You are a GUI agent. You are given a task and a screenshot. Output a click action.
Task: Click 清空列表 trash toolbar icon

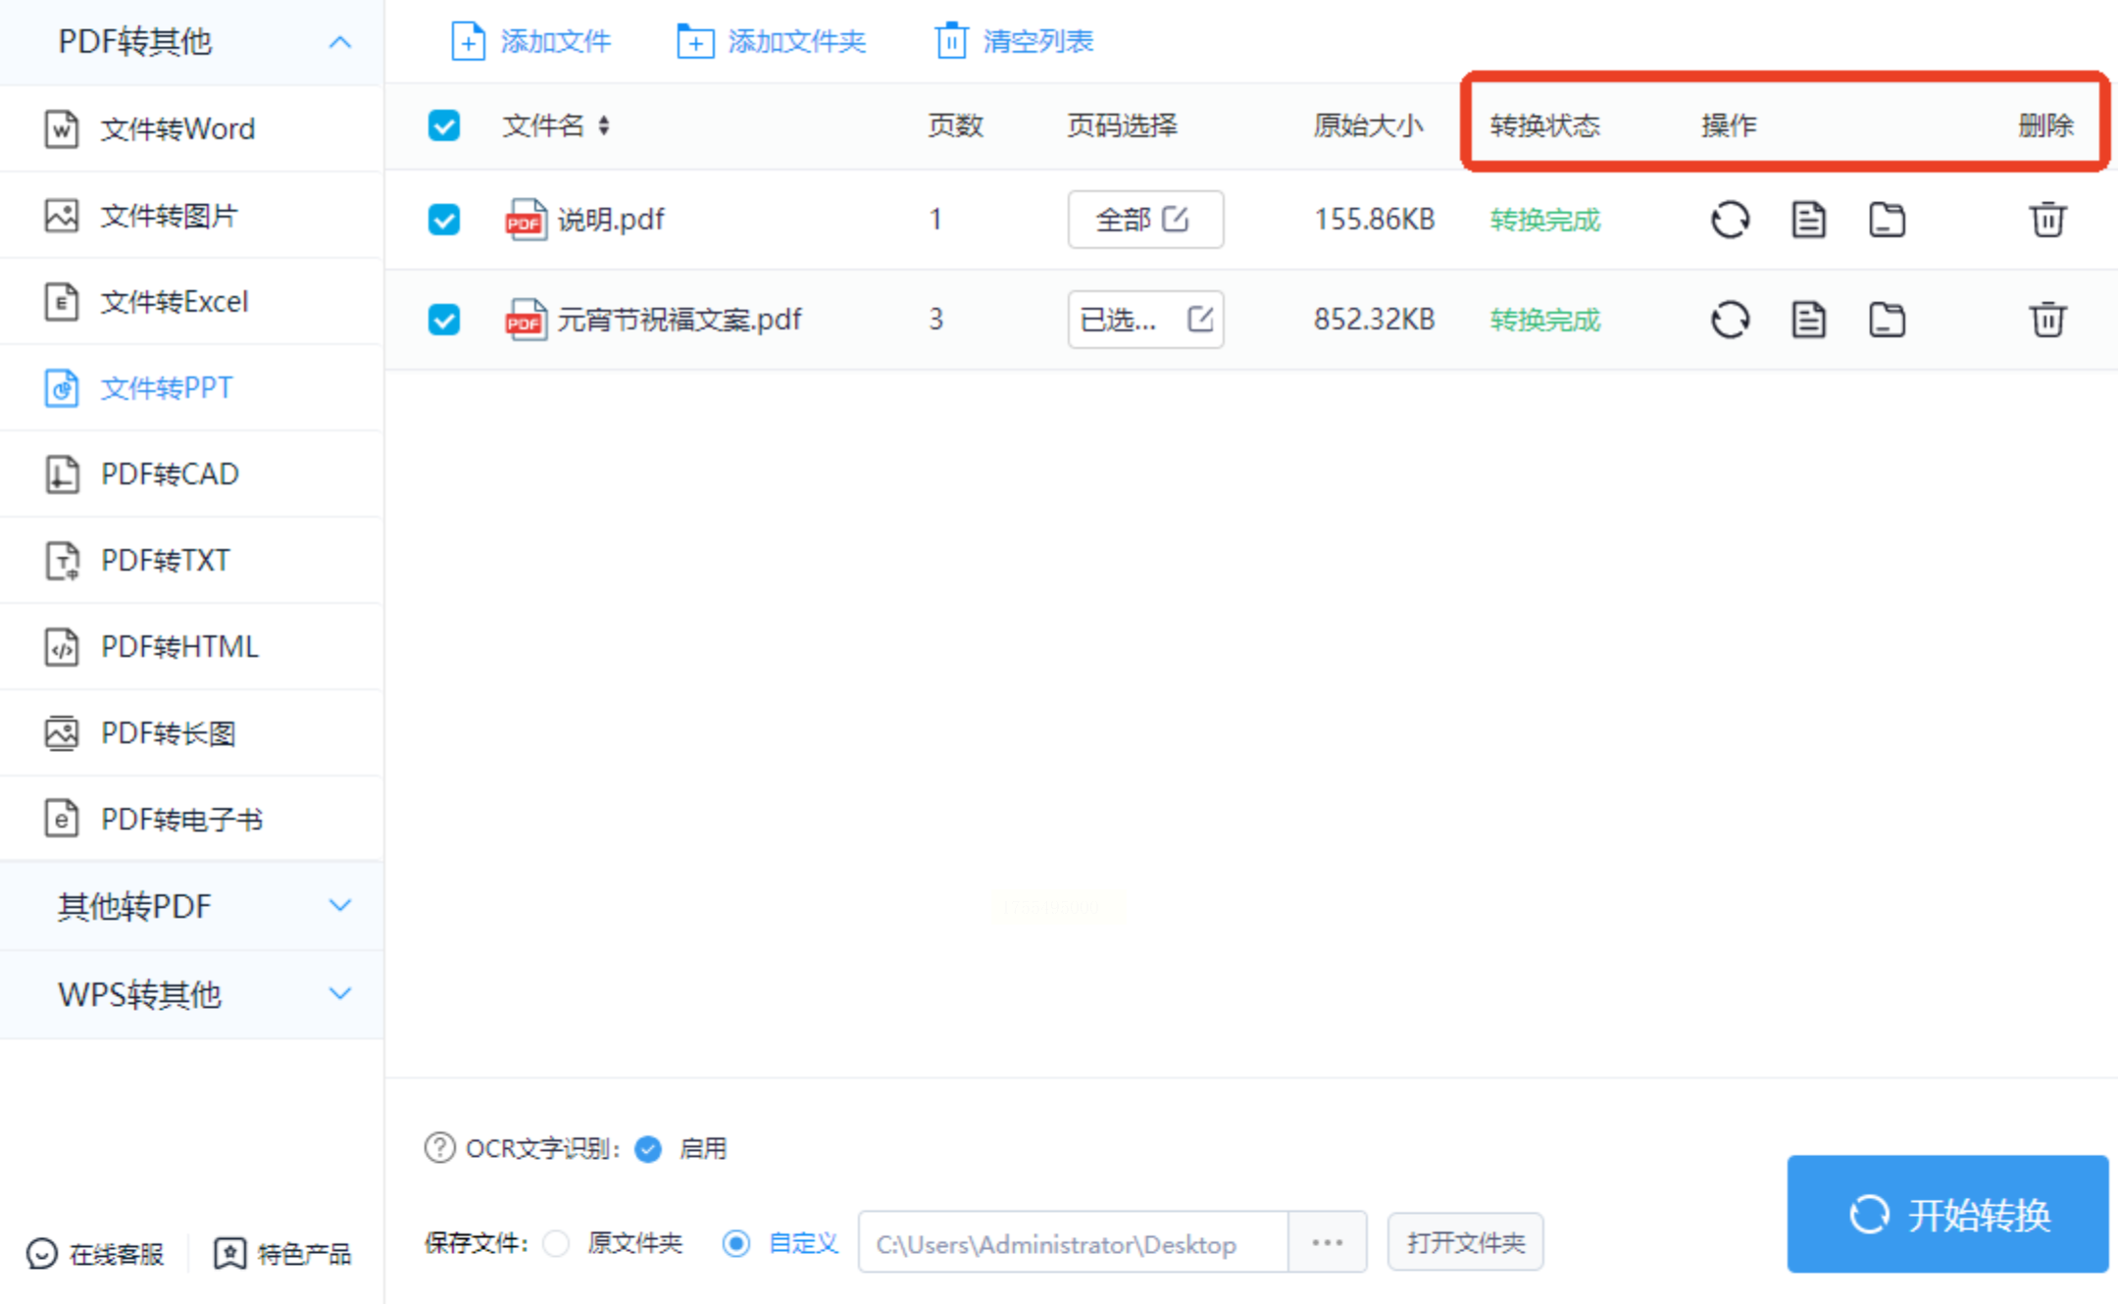pyautogui.click(x=950, y=41)
